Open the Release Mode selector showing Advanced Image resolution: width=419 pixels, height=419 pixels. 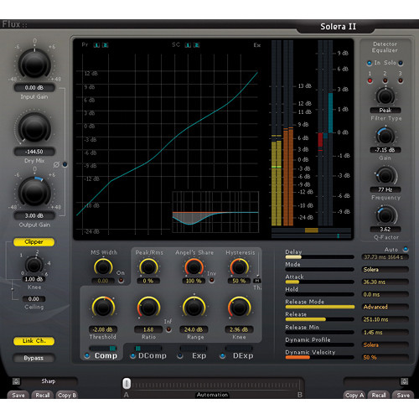(385, 307)
